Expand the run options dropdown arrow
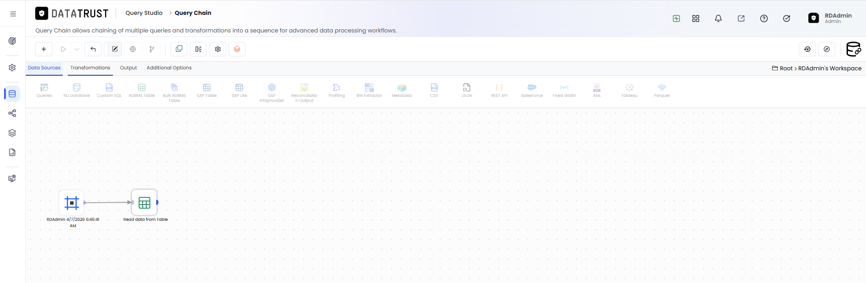The width and height of the screenshot is (866, 283). [x=77, y=49]
